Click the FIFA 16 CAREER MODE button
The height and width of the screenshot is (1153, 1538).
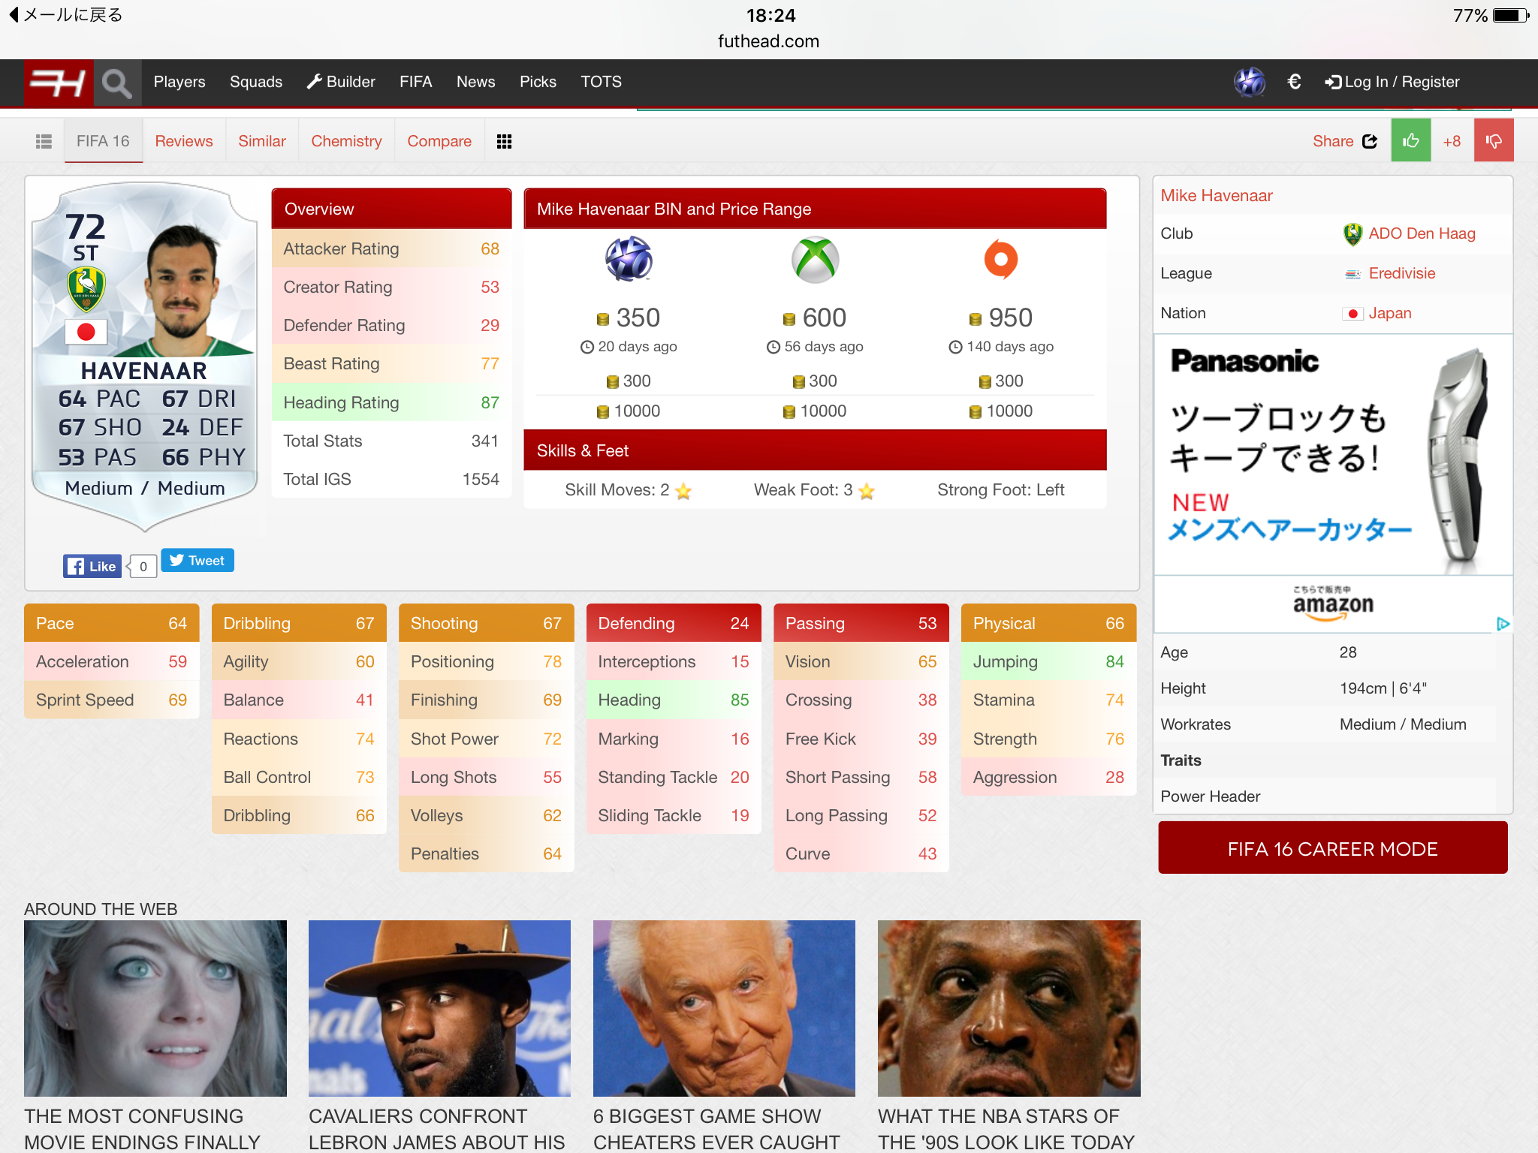tap(1332, 848)
